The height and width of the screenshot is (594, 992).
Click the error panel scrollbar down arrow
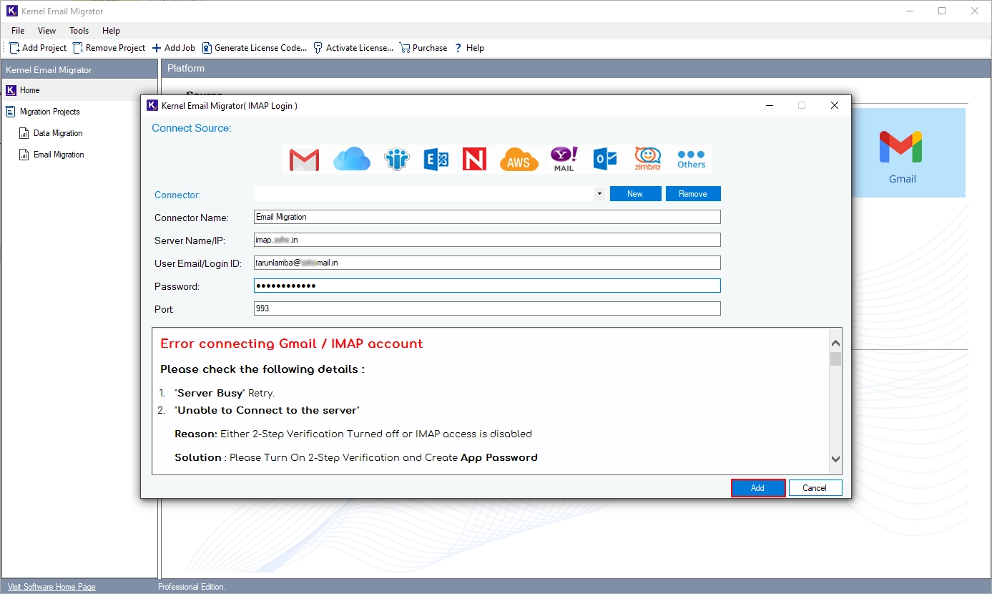click(x=835, y=459)
